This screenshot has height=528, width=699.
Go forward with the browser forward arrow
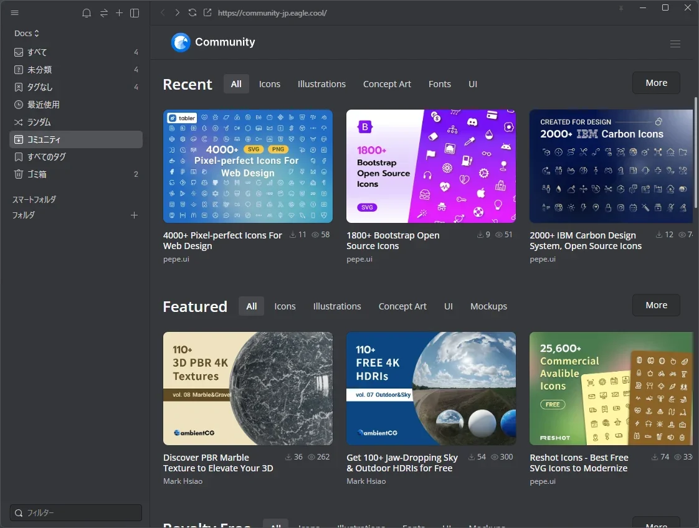178,12
